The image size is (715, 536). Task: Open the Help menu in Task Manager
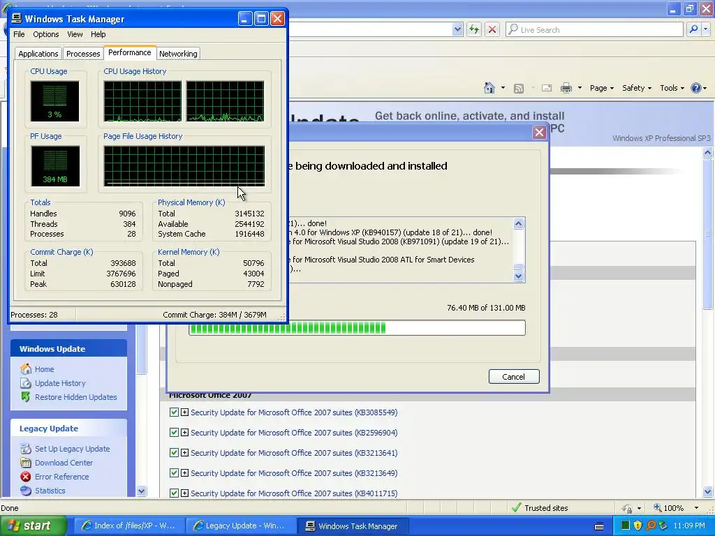coord(98,34)
